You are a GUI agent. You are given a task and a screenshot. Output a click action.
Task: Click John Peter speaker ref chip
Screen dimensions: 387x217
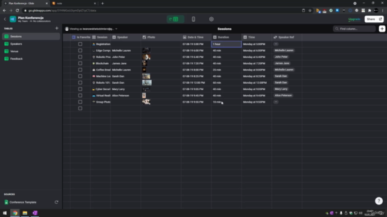click(281, 57)
